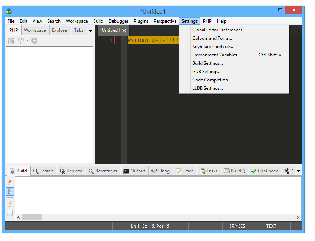Screen dimensions: 315x241
Task: Open the Debugger menu
Action: (118, 21)
